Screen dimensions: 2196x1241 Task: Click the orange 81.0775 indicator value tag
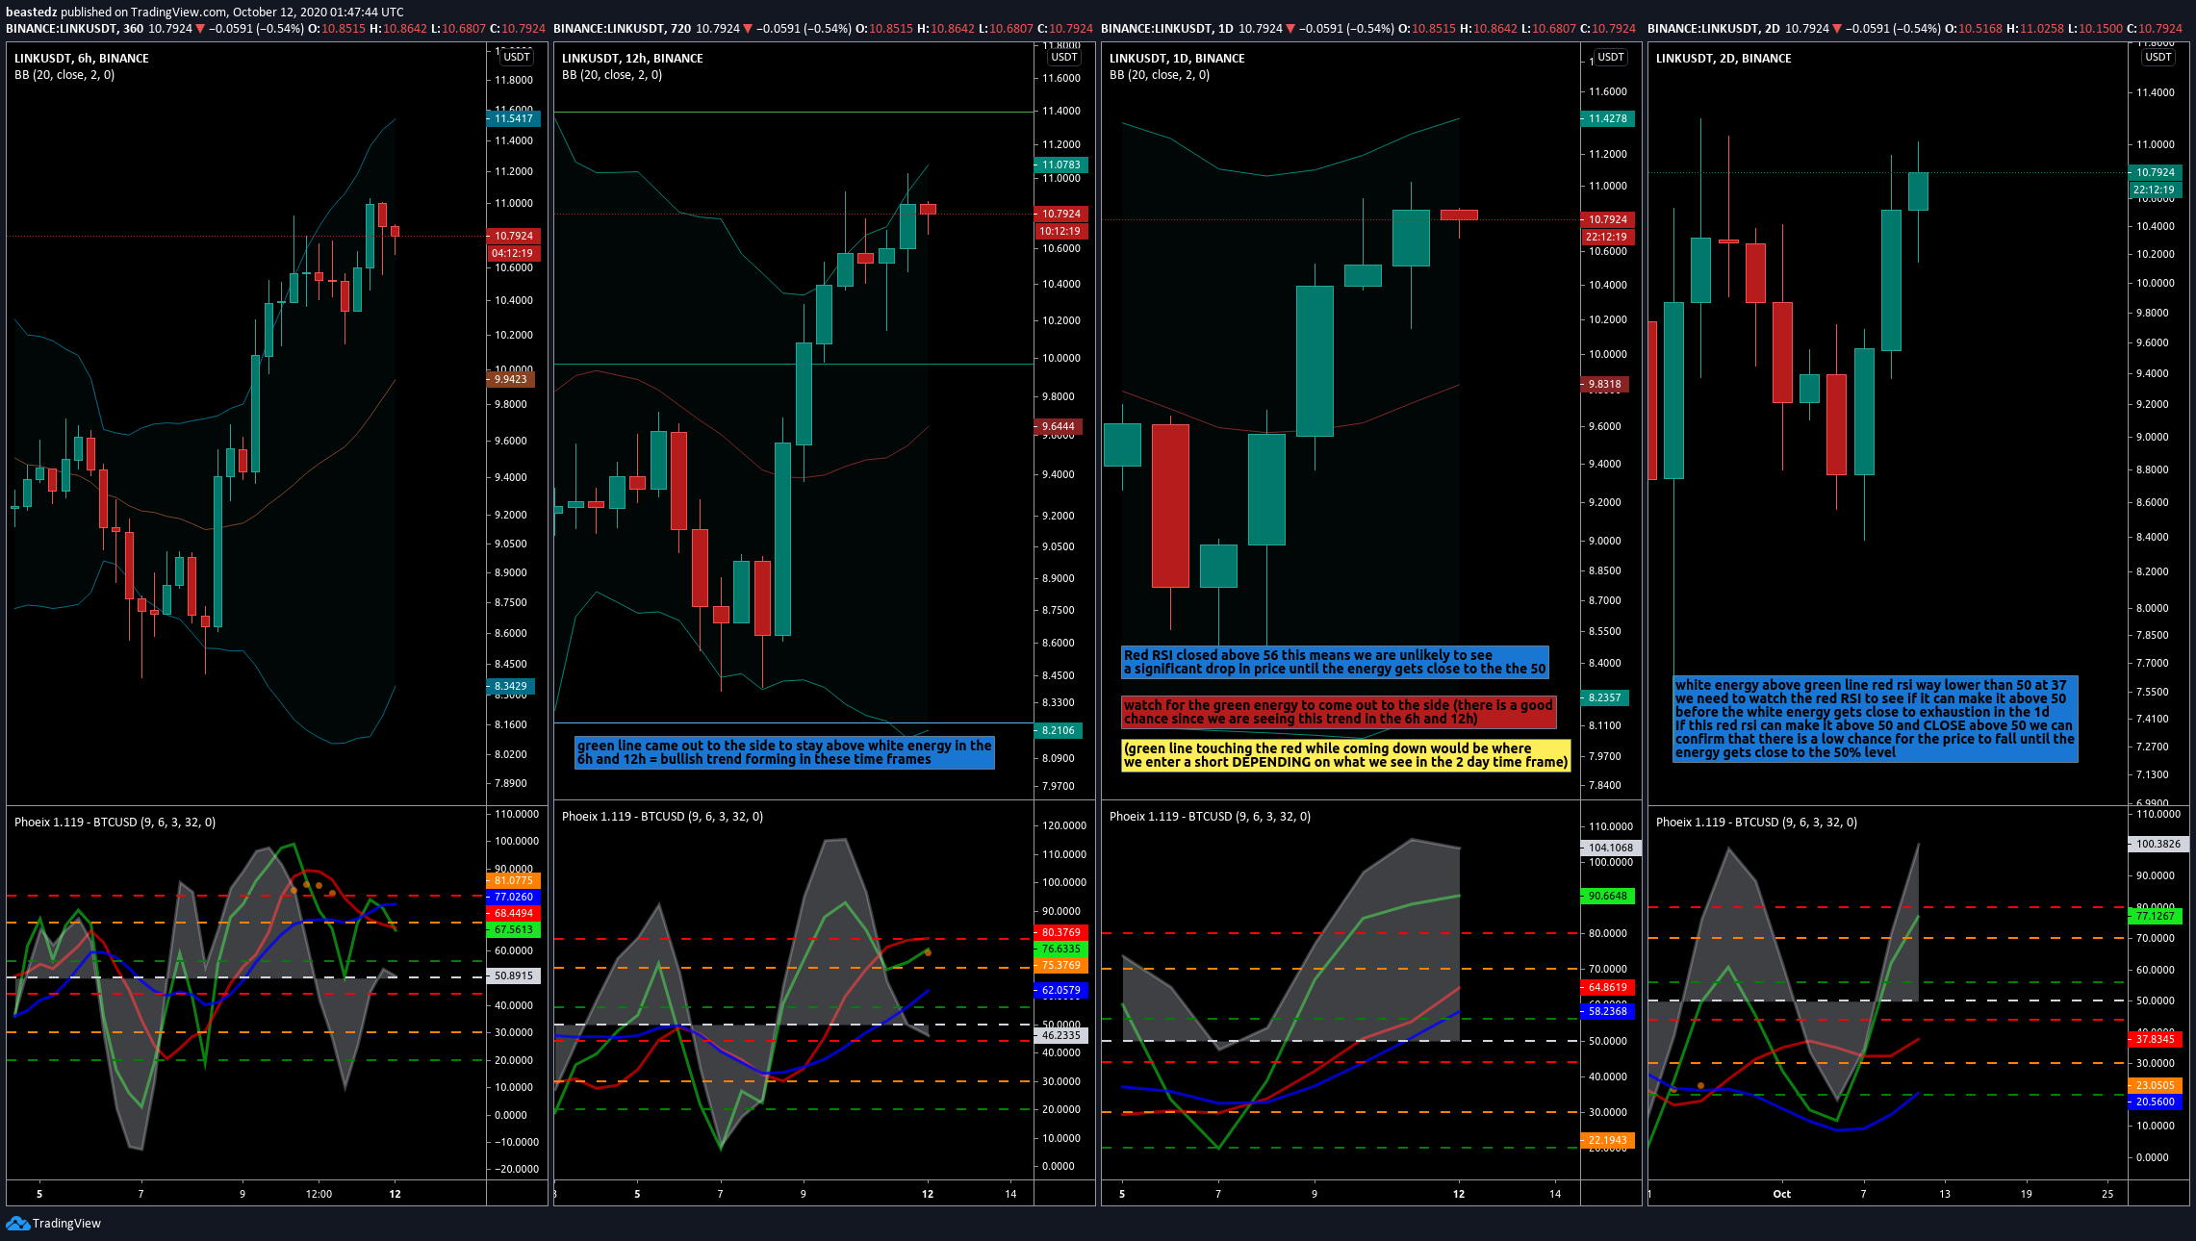click(x=514, y=880)
